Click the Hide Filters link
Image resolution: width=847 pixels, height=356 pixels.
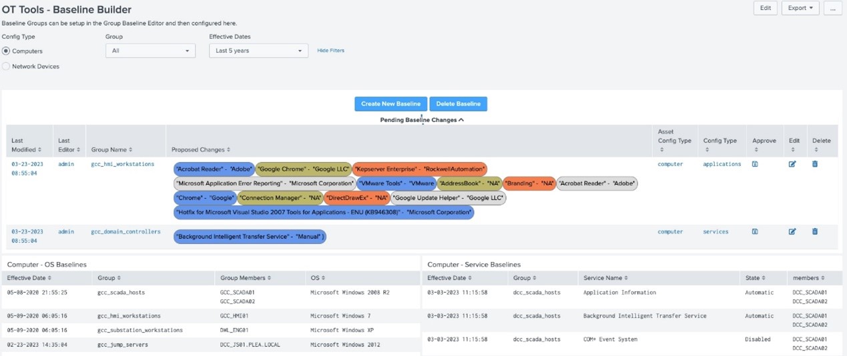point(330,51)
